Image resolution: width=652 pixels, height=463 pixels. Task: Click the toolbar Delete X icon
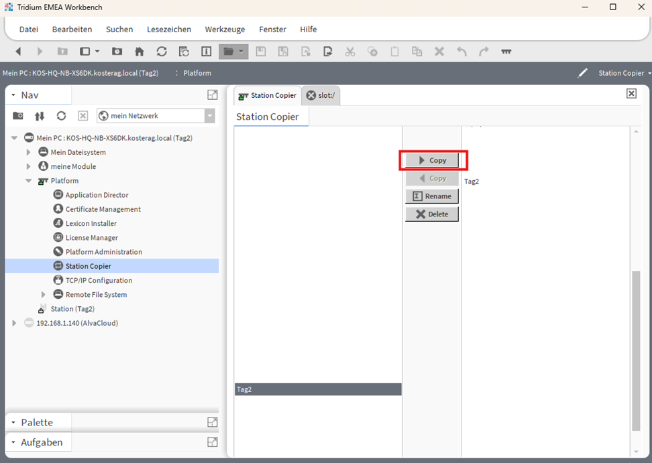439,52
